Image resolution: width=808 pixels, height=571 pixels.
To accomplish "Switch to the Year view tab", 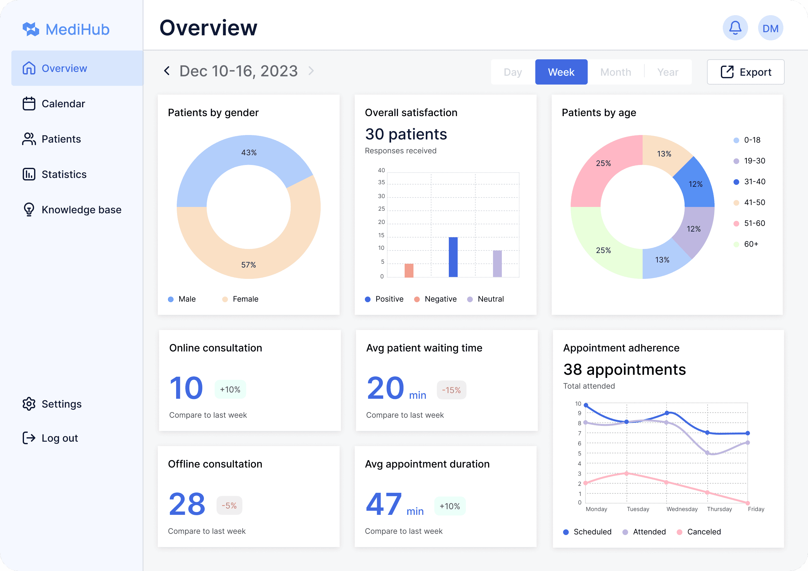I will [668, 72].
